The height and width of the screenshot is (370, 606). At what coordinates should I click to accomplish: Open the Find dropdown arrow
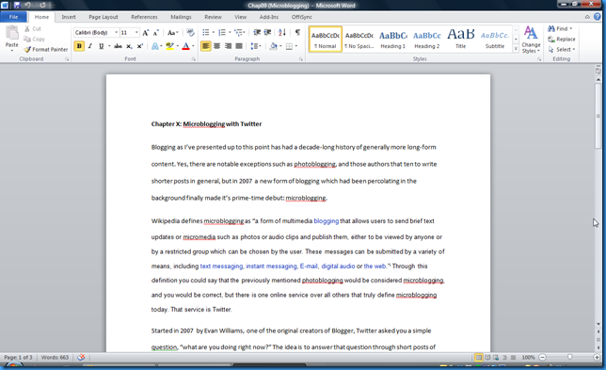point(571,28)
